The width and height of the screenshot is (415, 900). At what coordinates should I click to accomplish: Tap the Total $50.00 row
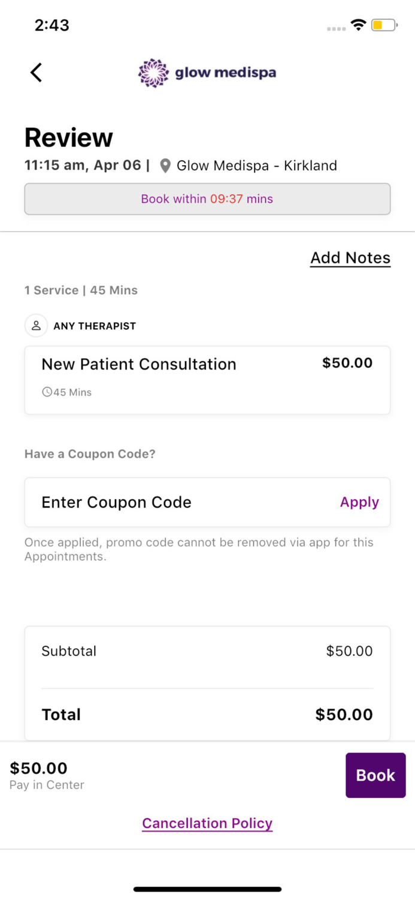207,715
